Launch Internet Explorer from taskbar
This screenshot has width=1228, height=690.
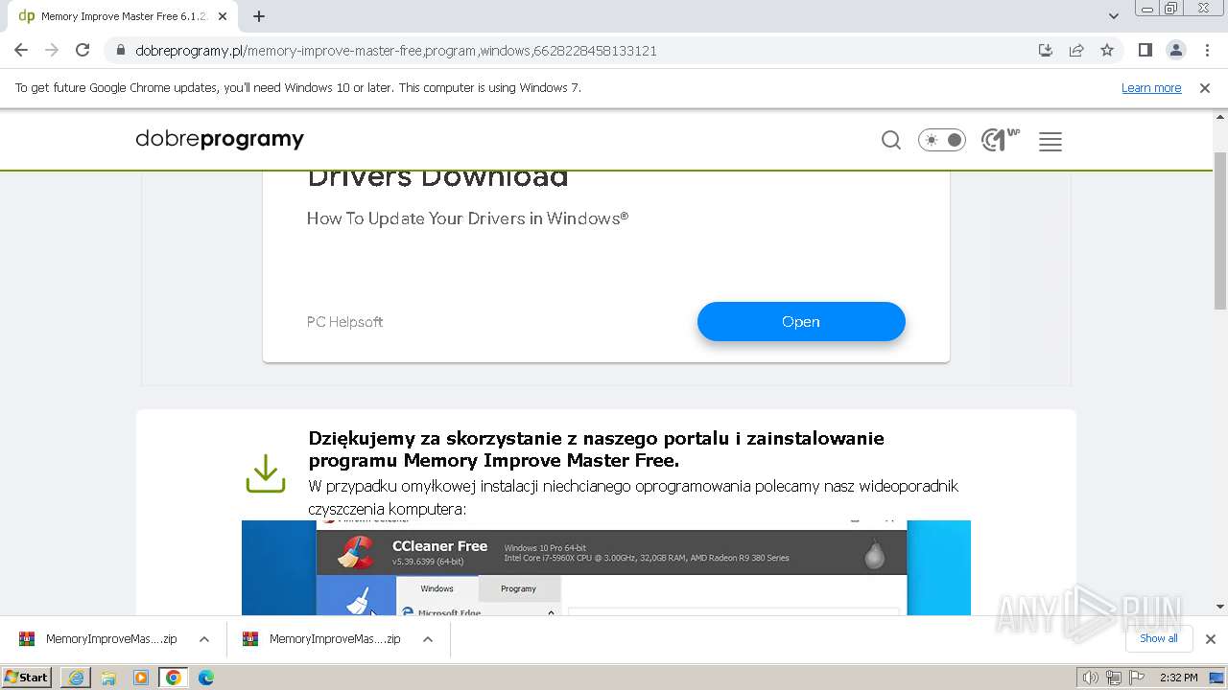76,678
